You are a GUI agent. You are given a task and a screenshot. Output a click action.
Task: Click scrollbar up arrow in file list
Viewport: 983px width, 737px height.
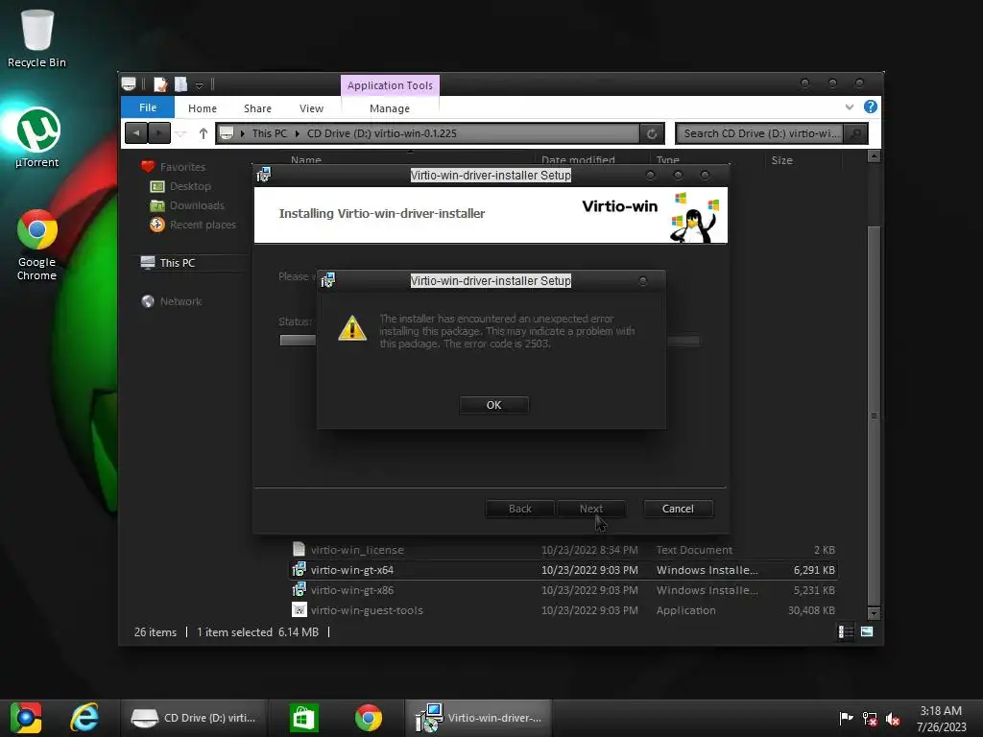click(874, 156)
